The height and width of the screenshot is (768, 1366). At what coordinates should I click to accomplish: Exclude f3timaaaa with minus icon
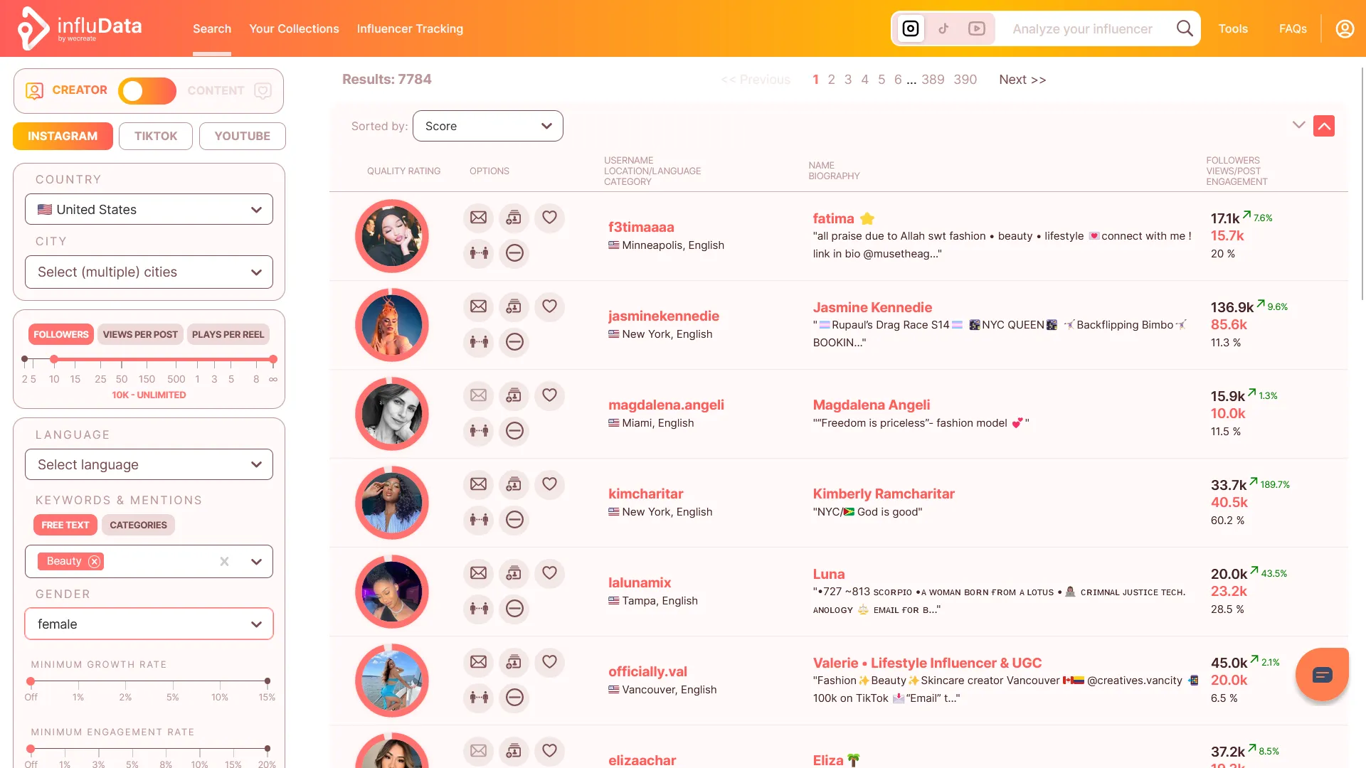[x=514, y=253]
